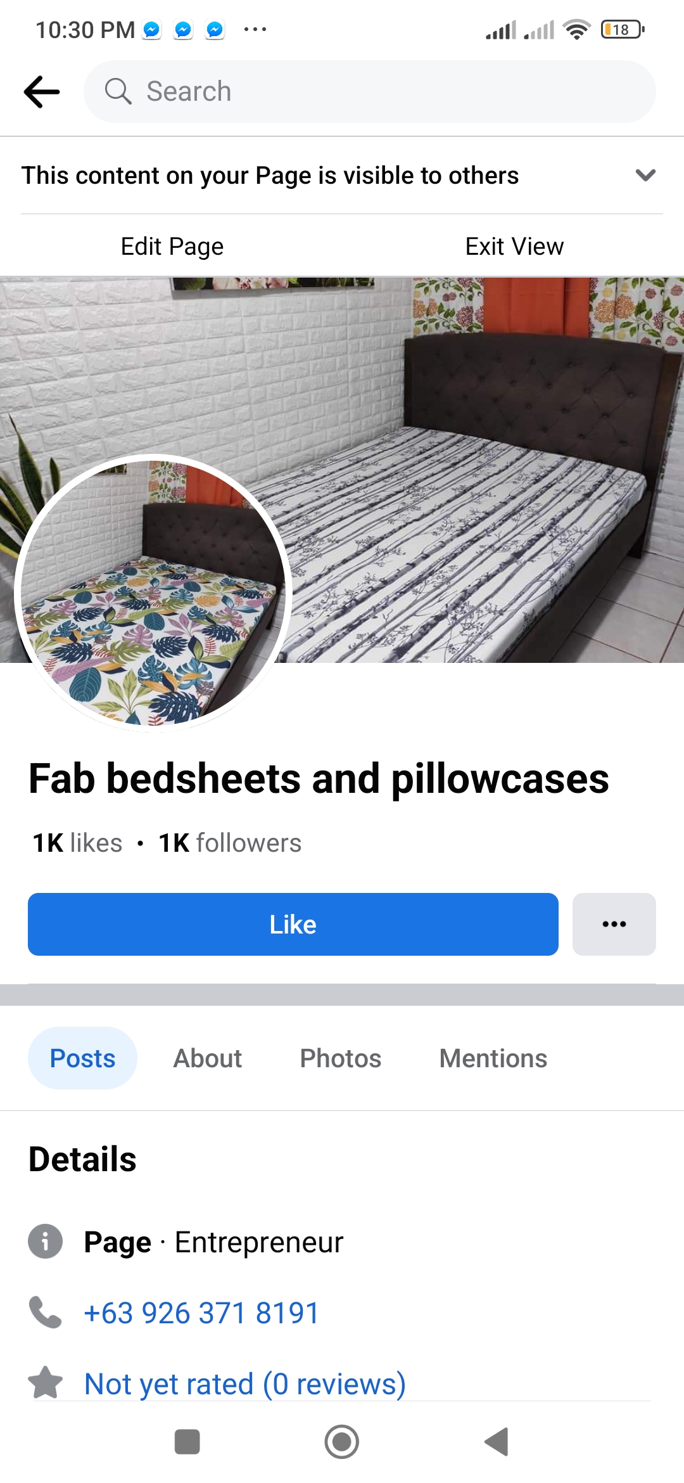
Task: Click the blue Like button
Action: pyautogui.click(x=293, y=924)
